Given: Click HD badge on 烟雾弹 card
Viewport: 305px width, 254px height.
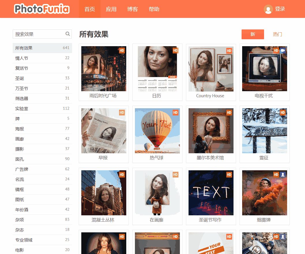Looking at the screenshot, I should [276, 175].
